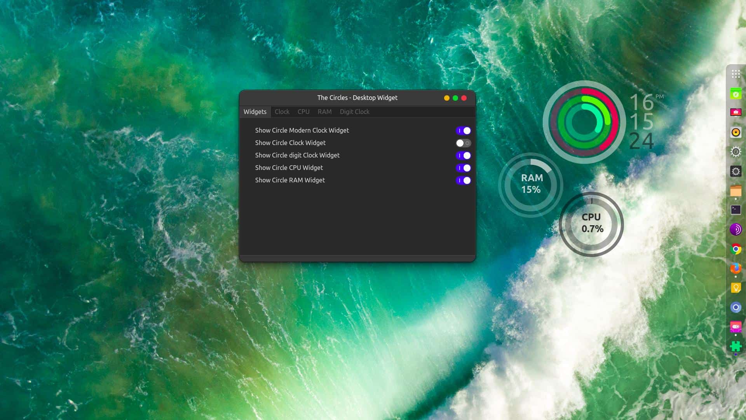Disable Show Circle CPU Widget switch
746x420 pixels.
tap(463, 168)
